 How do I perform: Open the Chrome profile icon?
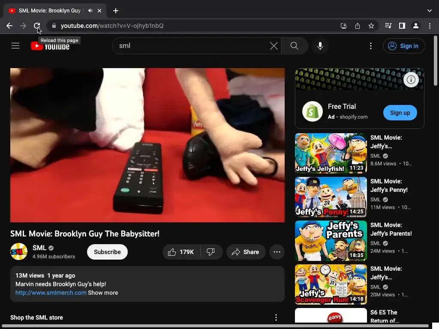click(x=416, y=26)
